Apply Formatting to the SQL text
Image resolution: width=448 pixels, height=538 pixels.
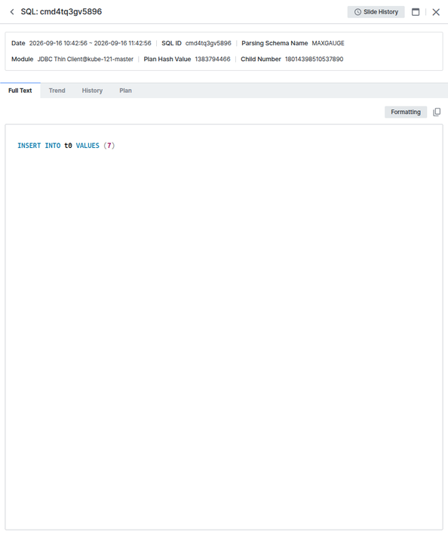406,112
